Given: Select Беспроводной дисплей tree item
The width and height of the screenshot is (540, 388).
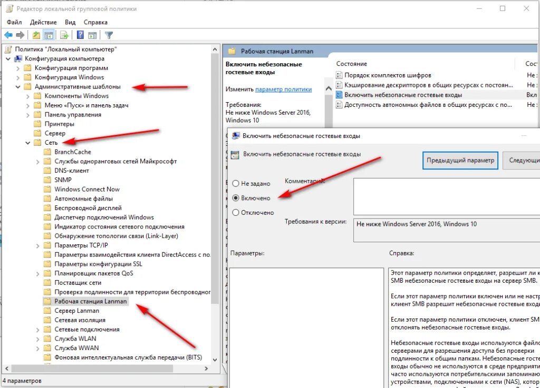Looking at the screenshot, I should (88, 208).
